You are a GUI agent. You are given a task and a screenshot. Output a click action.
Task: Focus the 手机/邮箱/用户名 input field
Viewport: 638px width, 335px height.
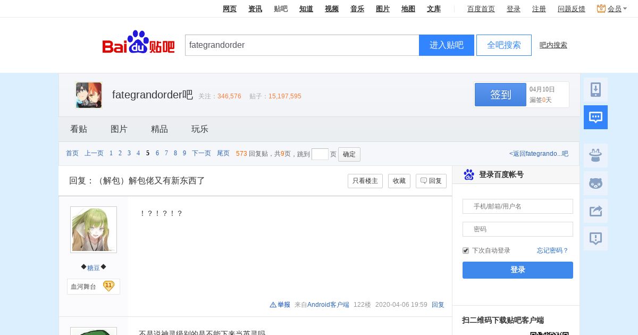[x=518, y=206]
